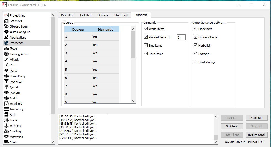Open the Alchemy icon in sidebar
271x147 pixels.
[6, 126]
